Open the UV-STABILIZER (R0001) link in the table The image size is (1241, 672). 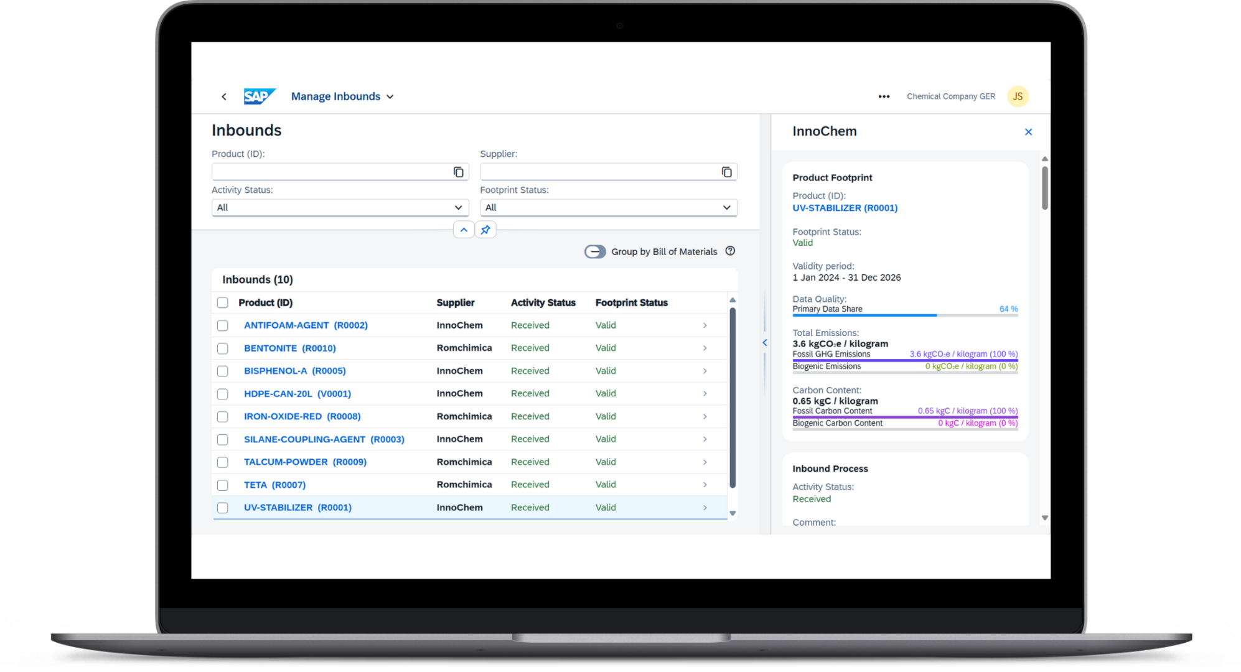[x=297, y=508]
